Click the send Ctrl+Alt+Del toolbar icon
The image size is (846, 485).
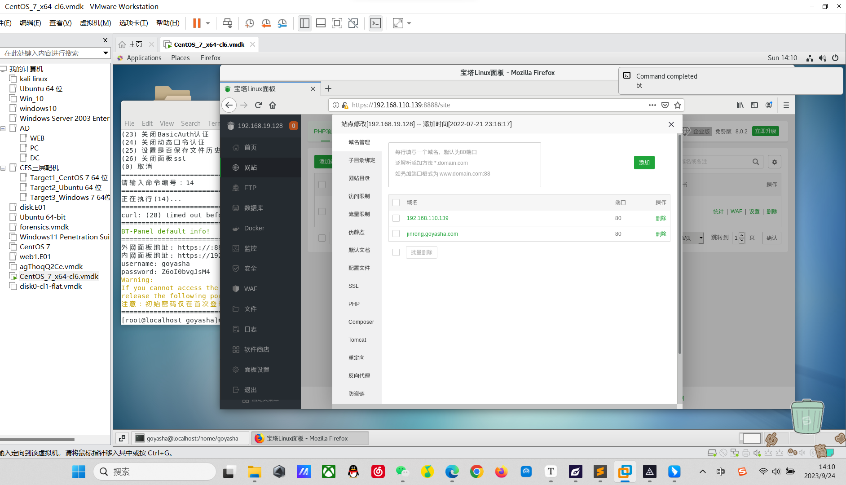pyautogui.click(x=228, y=23)
